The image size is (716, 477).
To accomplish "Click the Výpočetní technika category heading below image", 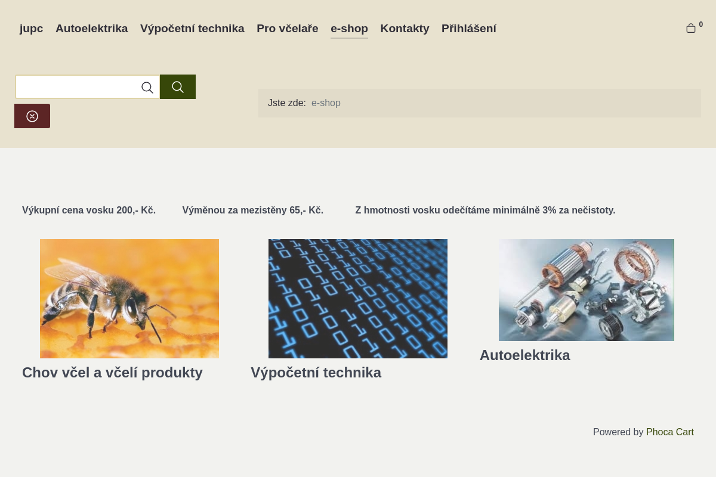I will pyautogui.click(x=316, y=373).
